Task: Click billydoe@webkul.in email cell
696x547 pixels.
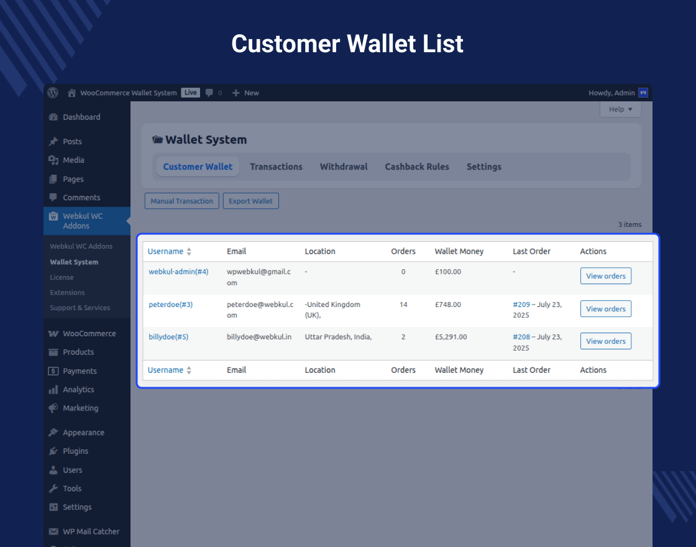Action: (259, 337)
